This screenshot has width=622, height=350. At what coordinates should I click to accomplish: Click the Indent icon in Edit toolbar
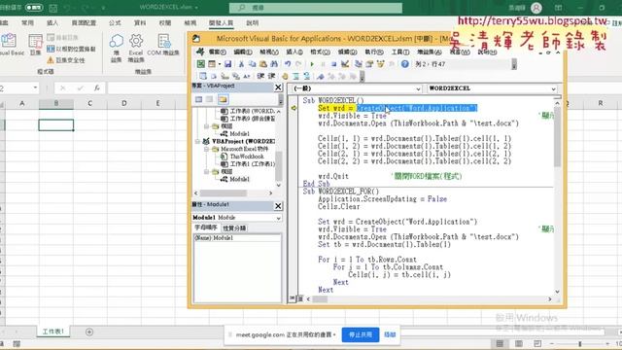click(x=260, y=76)
